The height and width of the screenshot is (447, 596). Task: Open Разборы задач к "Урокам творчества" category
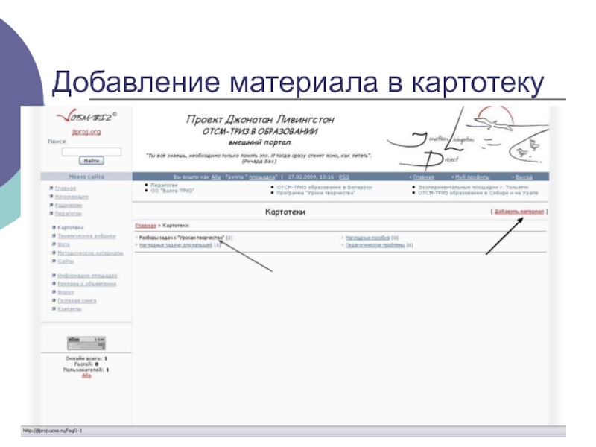pos(182,238)
